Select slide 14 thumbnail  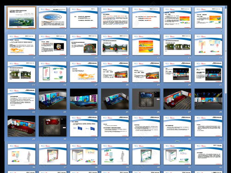(x=208, y=45)
